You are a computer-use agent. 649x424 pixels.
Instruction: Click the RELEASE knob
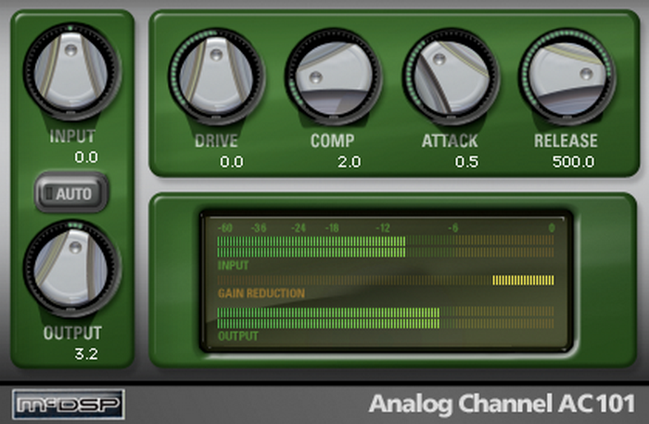(x=567, y=76)
